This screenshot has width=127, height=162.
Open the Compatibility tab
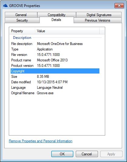pos(57,15)
